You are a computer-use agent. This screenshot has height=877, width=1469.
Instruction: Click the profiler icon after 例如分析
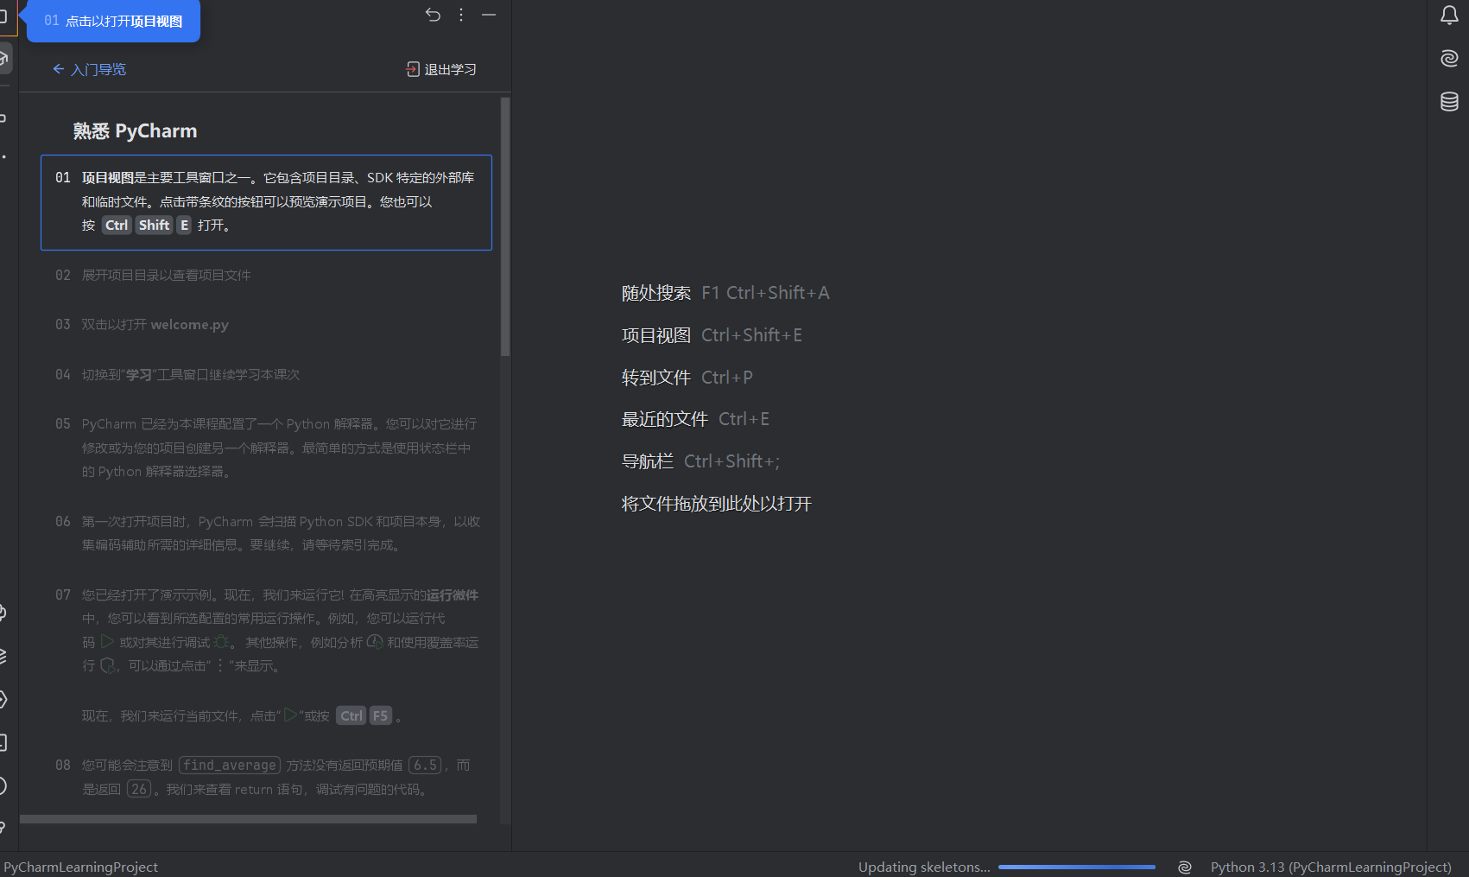[x=375, y=642]
